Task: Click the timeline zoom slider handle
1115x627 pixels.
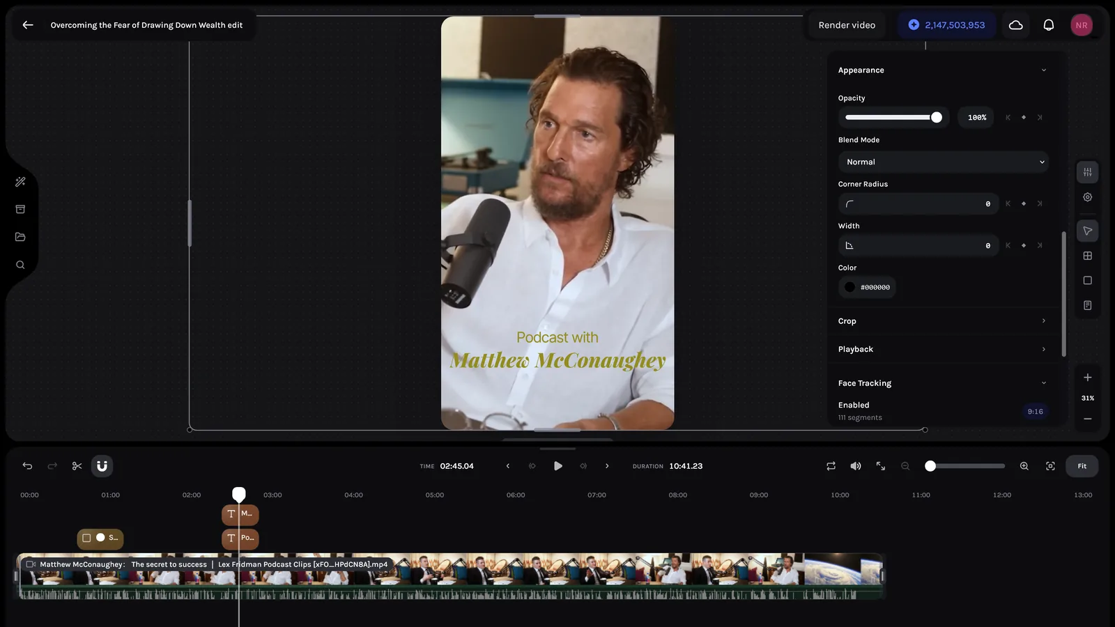Action: (x=930, y=466)
